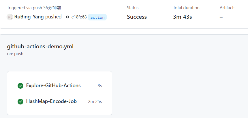Click github-actions-demo.yml workflow title

[40, 47]
